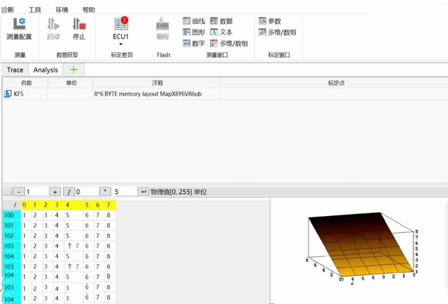The width and height of the screenshot is (448, 304).
Task: Open a 曲线 curve measurement window
Action: click(x=194, y=21)
